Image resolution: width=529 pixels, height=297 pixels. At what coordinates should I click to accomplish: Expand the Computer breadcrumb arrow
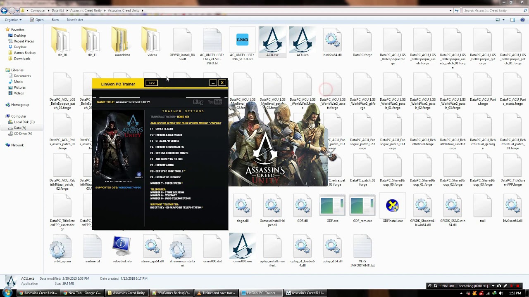tap(48, 10)
